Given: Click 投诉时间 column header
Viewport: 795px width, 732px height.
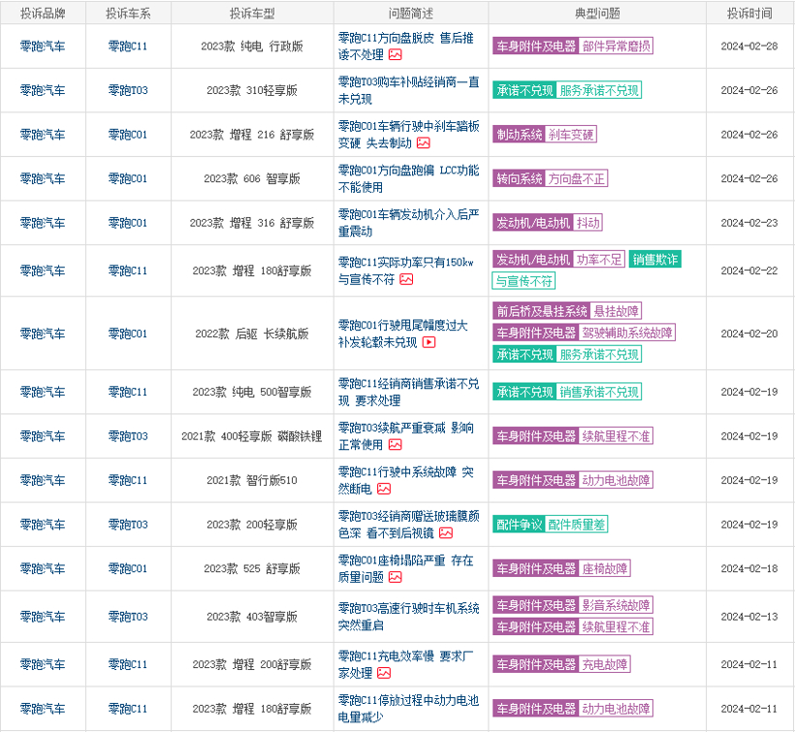Looking at the screenshot, I should pyautogui.click(x=749, y=14).
